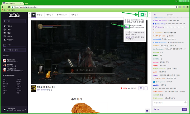Collapse the left sidebar with the arrow
The width and height of the screenshot is (190, 114).
pos(30,13)
